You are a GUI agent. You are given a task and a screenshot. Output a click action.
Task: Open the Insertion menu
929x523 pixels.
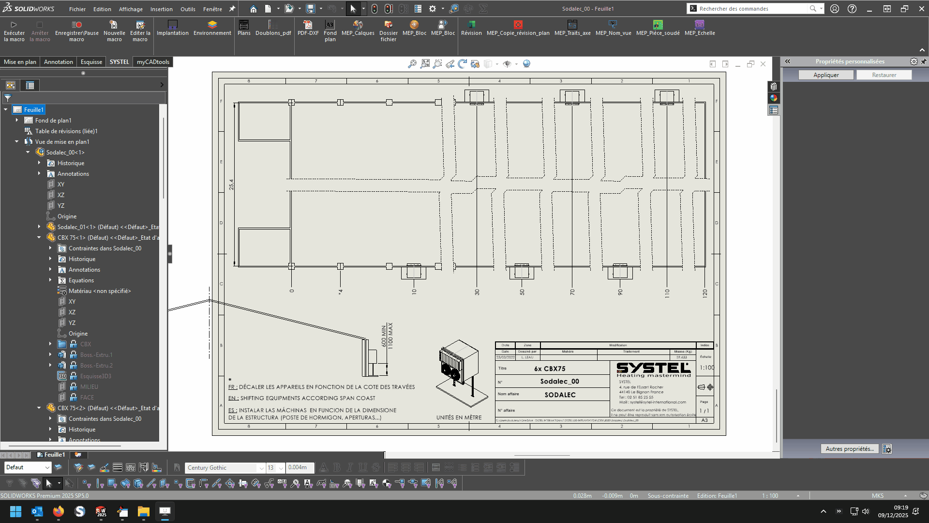(x=161, y=9)
